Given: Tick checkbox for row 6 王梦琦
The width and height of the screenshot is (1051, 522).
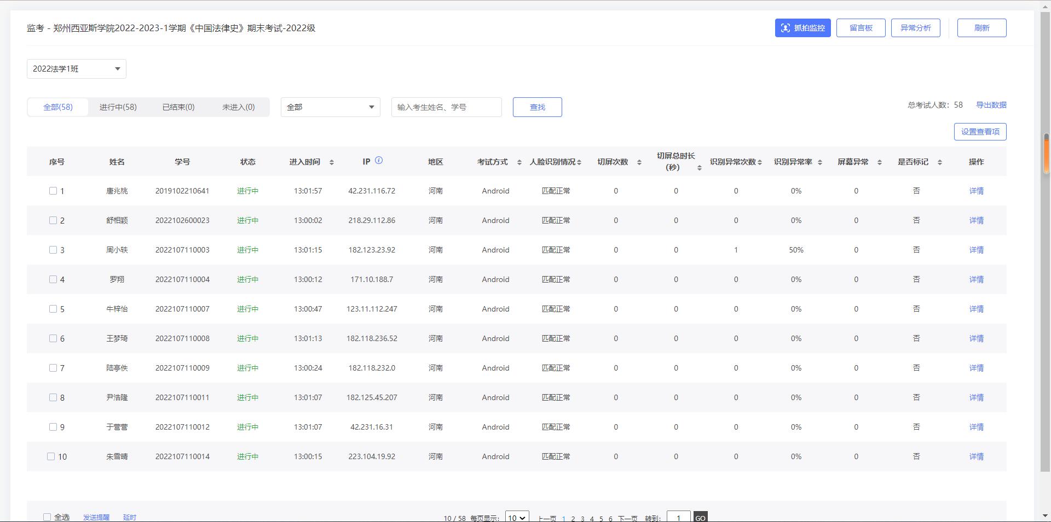Looking at the screenshot, I should pyautogui.click(x=53, y=338).
